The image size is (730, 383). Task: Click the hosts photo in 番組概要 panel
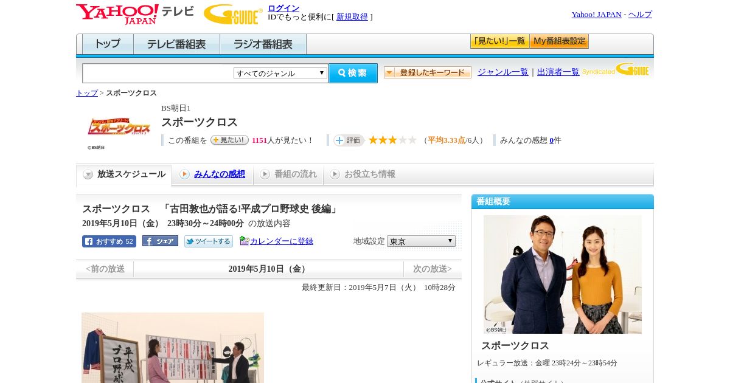tap(563, 274)
